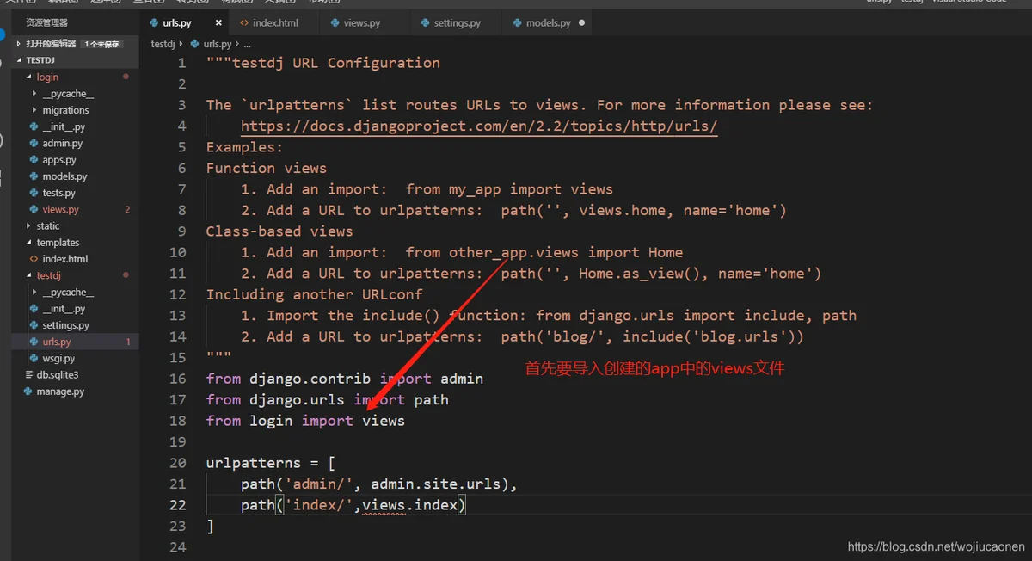Click the '1个未保存' unsaved badge
The height and width of the screenshot is (561, 1032).
pos(101,44)
